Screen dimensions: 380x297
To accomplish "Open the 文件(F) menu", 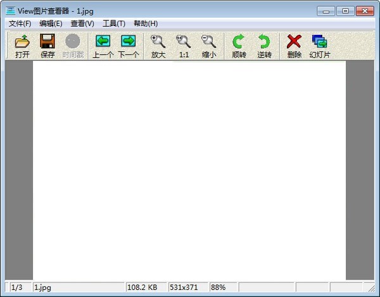I will click(x=20, y=23).
